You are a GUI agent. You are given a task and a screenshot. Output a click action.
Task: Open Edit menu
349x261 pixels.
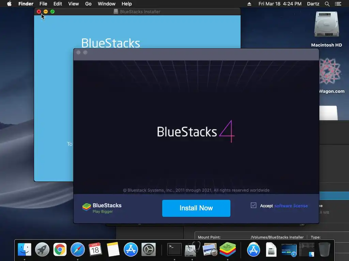click(58, 4)
